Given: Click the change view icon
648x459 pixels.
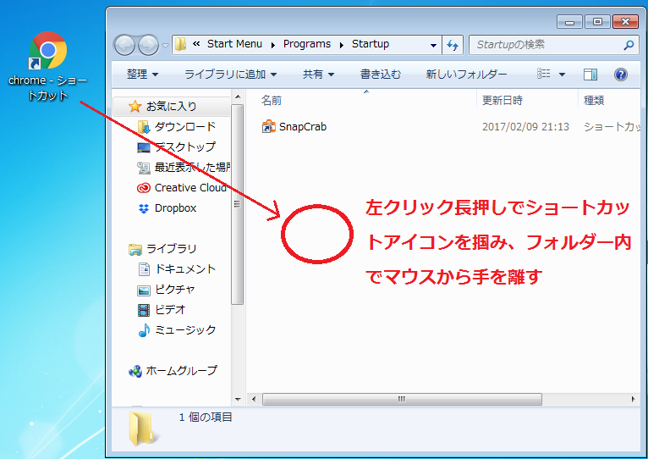Looking at the screenshot, I should (543, 74).
